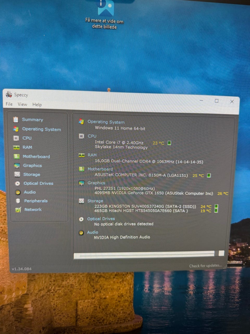
Task: Click the horizontal scrollbar in summary pane
Action: click(x=144, y=254)
